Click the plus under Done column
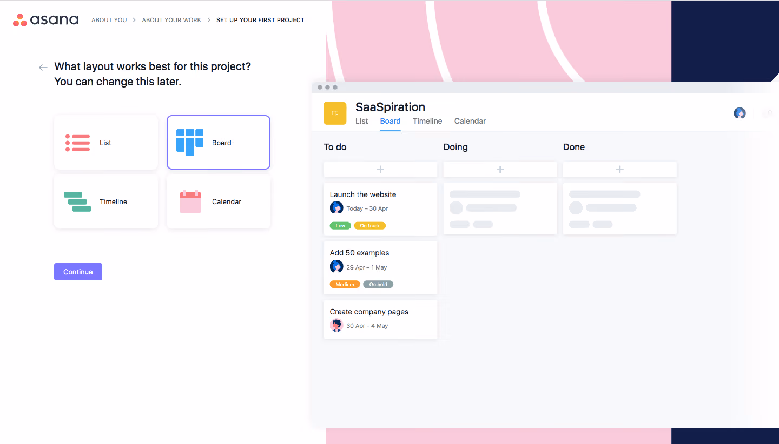779x444 pixels. pyautogui.click(x=619, y=169)
